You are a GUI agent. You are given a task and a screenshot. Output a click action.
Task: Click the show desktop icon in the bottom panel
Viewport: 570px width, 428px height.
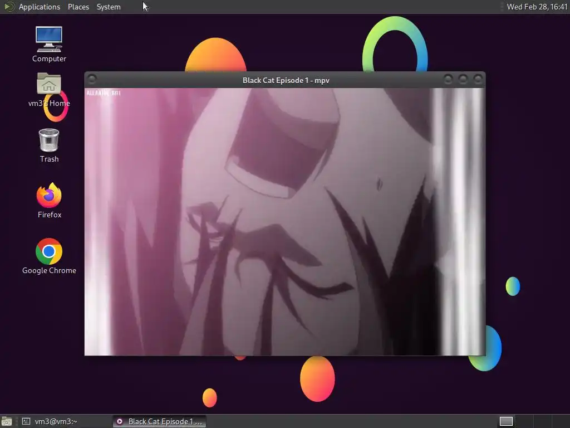click(x=7, y=421)
